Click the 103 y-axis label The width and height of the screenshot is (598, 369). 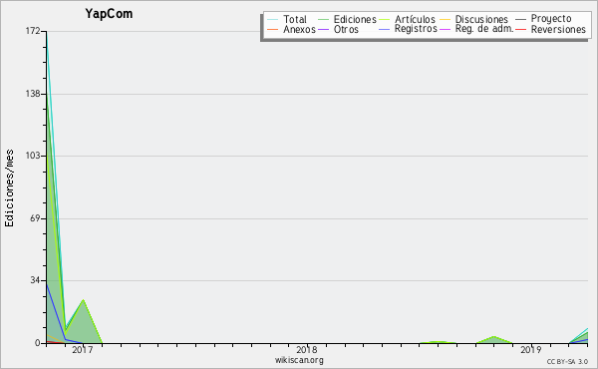tap(33, 156)
